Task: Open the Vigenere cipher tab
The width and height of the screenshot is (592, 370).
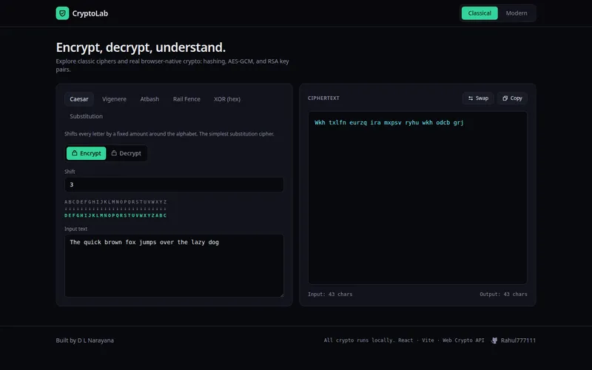Action: [x=114, y=99]
